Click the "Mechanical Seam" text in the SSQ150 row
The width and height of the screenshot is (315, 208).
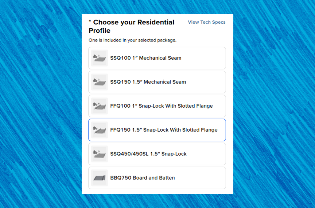165,82
